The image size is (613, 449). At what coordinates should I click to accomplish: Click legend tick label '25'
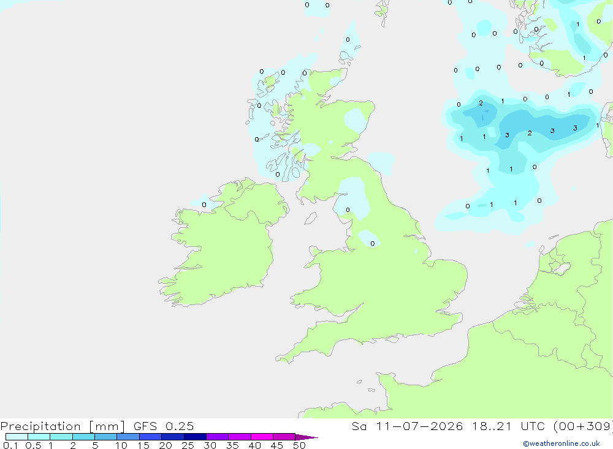(188, 445)
